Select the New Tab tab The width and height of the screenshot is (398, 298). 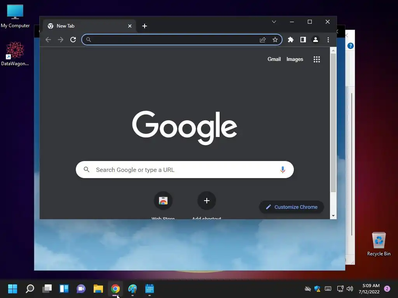[x=89, y=26]
